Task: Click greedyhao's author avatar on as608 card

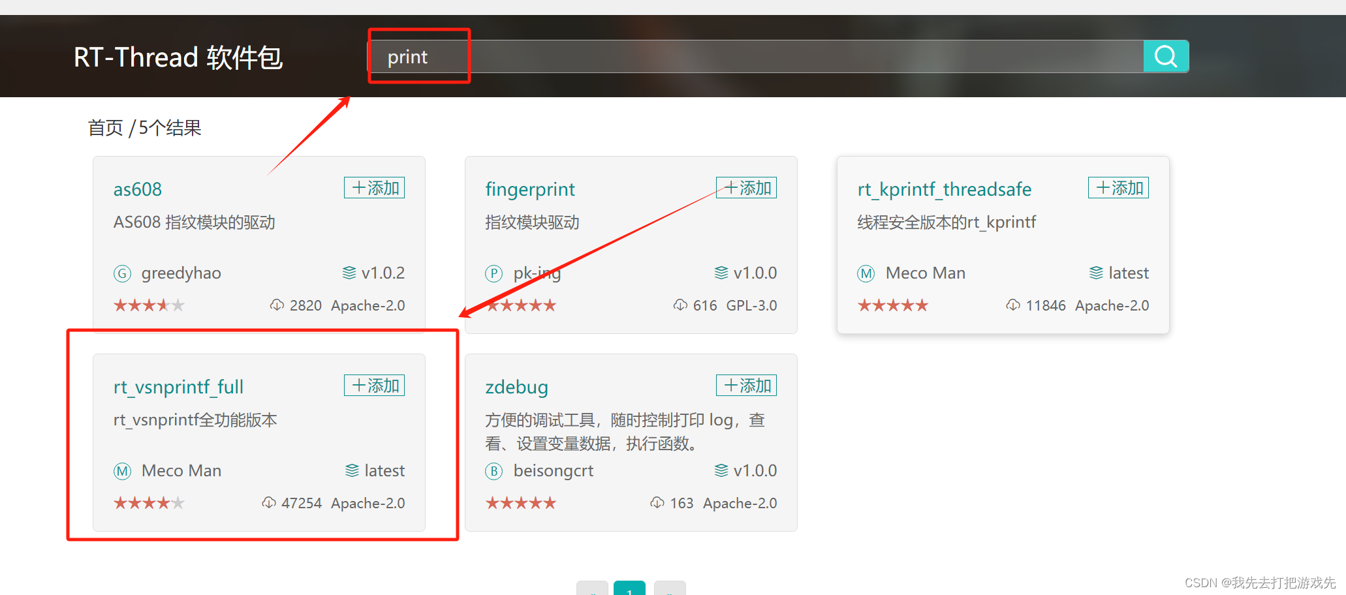Action: pos(123,273)
